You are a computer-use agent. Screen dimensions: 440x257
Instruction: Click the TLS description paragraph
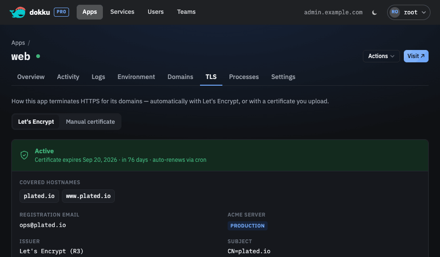pos(170,101)
